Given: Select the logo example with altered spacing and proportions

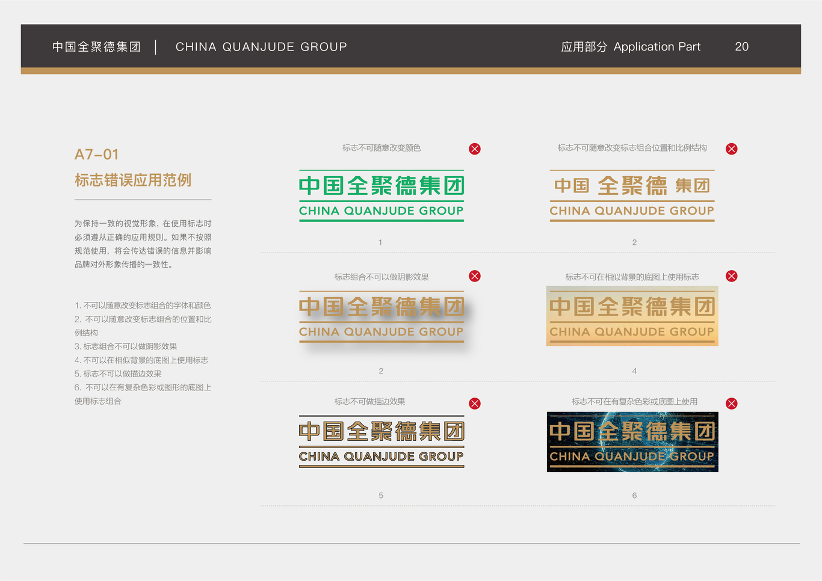Looking at the screenshot, I should click(x=632, y=195).
